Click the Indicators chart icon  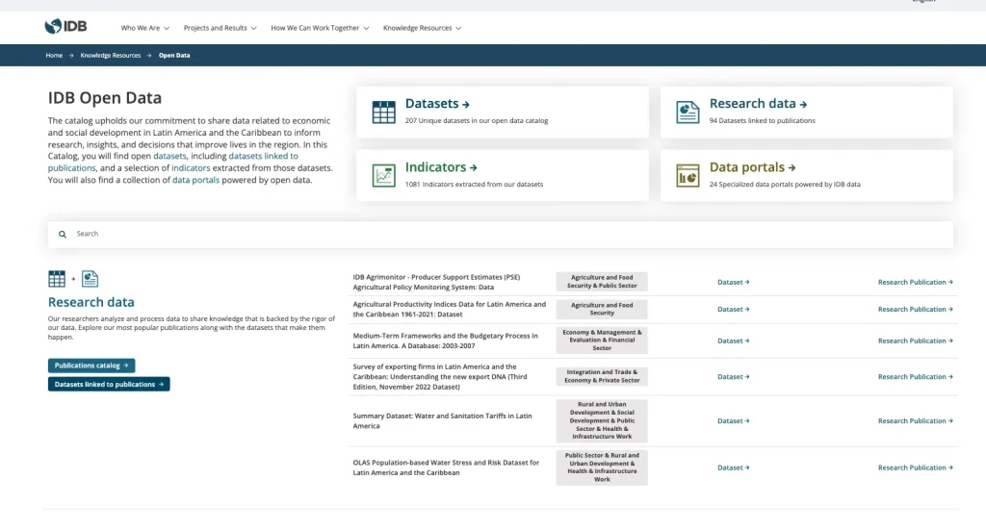click(383, 176)
